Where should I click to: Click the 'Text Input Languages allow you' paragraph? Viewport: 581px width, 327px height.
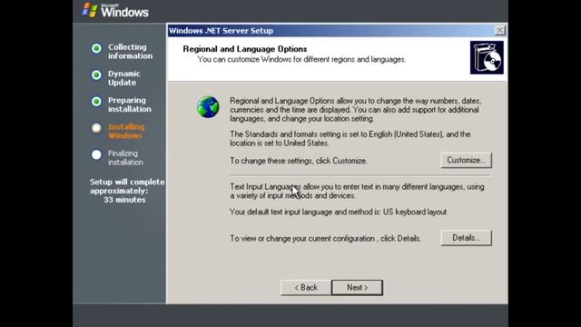(357, 191)
